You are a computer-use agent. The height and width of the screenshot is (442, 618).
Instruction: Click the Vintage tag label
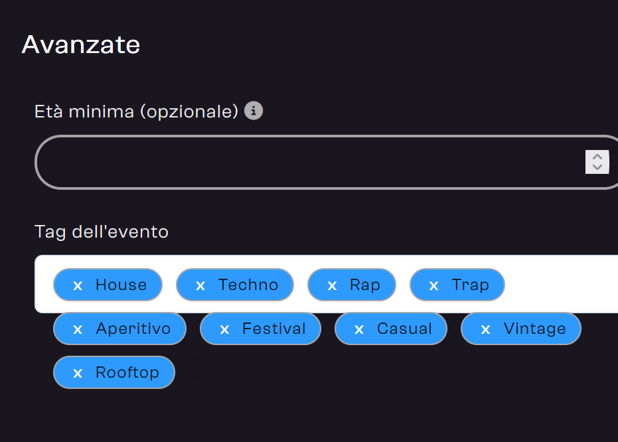(534, 329)
